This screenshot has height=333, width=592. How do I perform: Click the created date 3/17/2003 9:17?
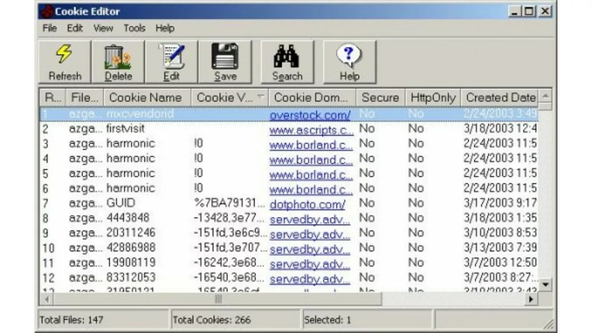pyautogui.click(x=500, y=203)
